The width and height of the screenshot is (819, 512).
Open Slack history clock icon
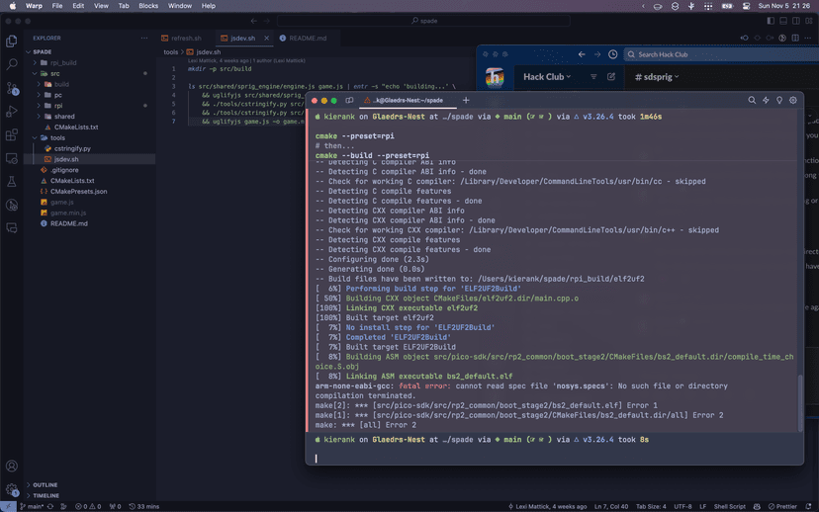coord(613,54)
